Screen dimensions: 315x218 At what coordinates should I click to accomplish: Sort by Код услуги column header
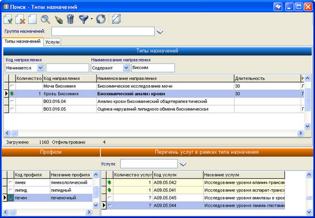point(178,175)
